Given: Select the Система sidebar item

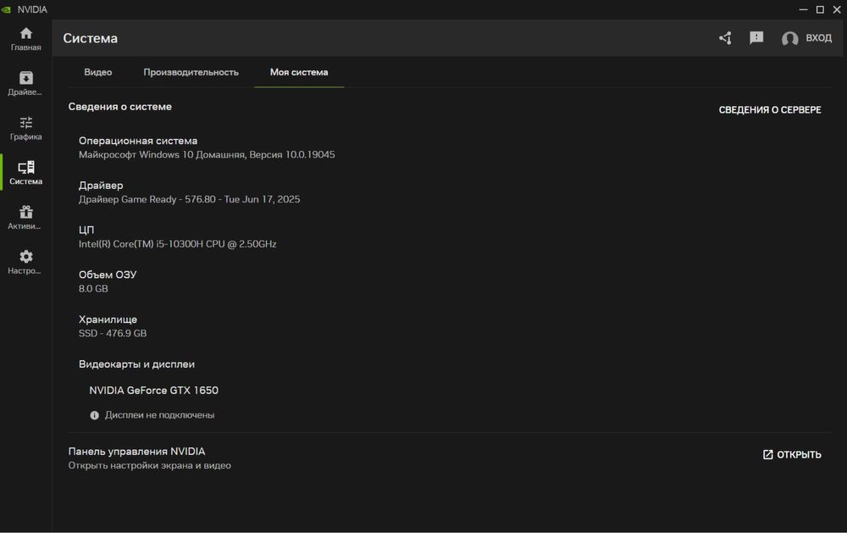Looking at the screenshot, I should tap(26, 173).
